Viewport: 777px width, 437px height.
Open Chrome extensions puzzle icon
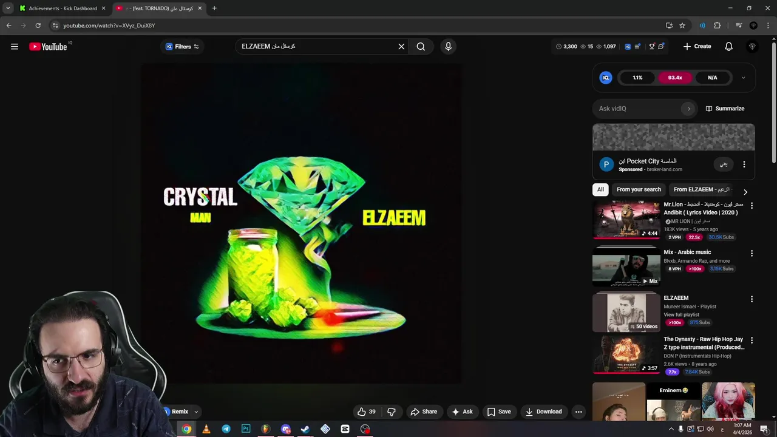point(718,25)
